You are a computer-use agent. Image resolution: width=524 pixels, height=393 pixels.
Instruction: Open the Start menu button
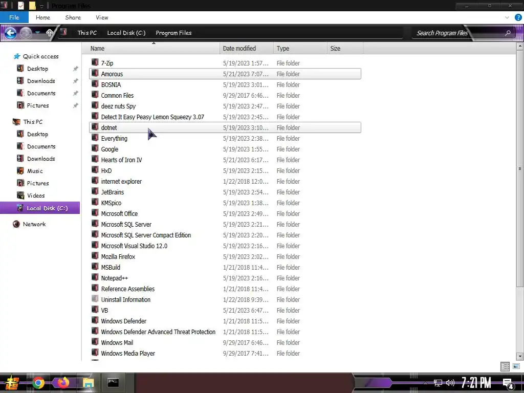point(12,383)
